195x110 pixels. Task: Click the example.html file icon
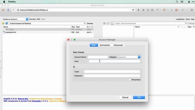4,32
